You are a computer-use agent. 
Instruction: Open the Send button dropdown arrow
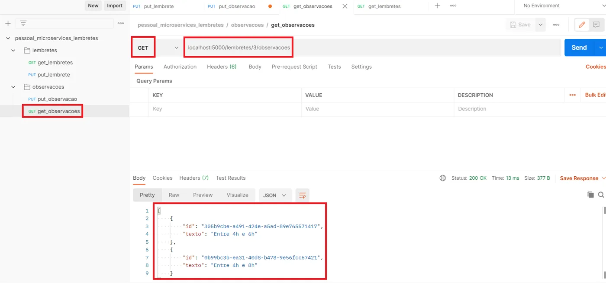pyautogui.click(x=600, y=48)
